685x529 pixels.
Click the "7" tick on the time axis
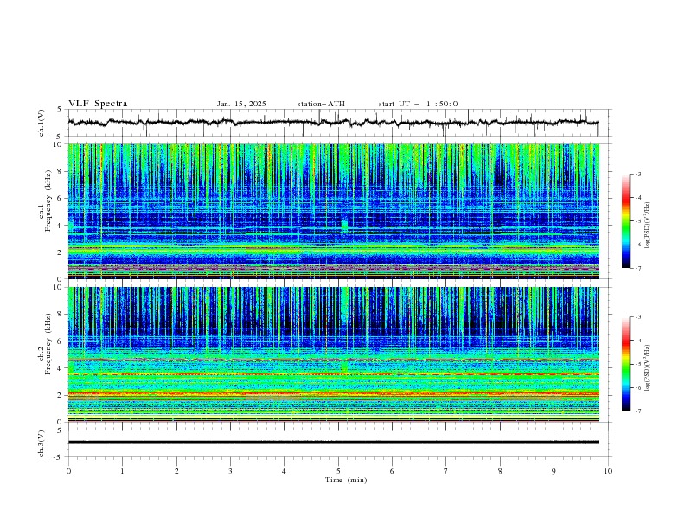pos(446,471)
